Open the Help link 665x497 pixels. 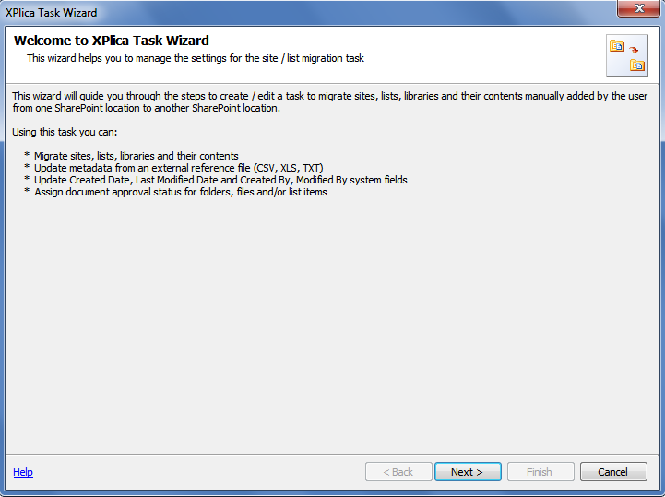23,472
